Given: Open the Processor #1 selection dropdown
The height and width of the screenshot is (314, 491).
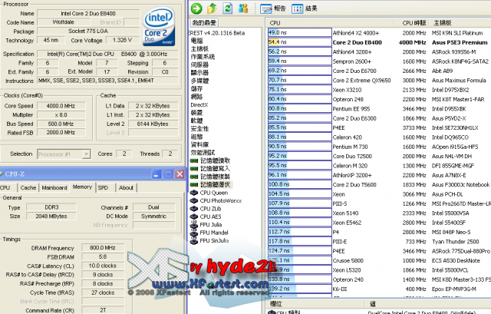Looking at the screenshot, I should pos(64,154).
